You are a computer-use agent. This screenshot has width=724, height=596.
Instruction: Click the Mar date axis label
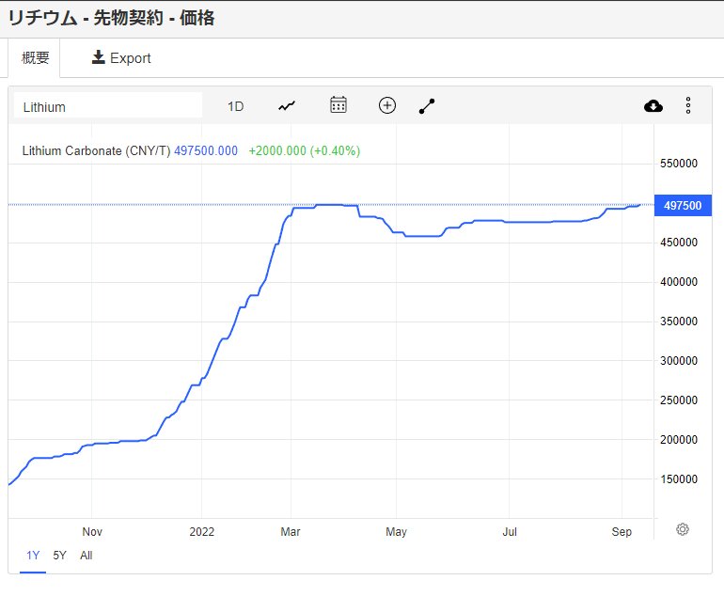click(x=291, y=532)
